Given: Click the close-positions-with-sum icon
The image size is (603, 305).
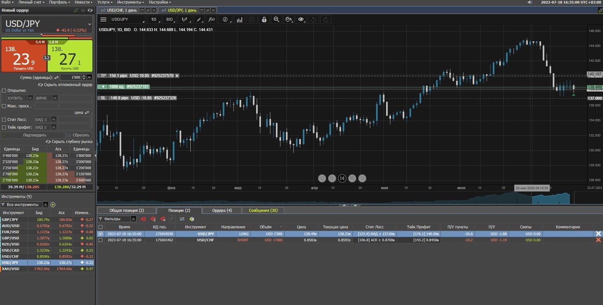Looking at the screenshot, I should click(x=153, y=219).
